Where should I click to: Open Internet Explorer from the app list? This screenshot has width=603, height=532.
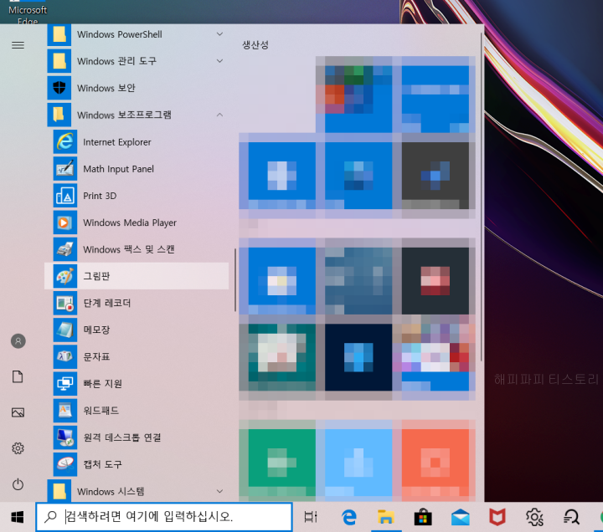137,141
